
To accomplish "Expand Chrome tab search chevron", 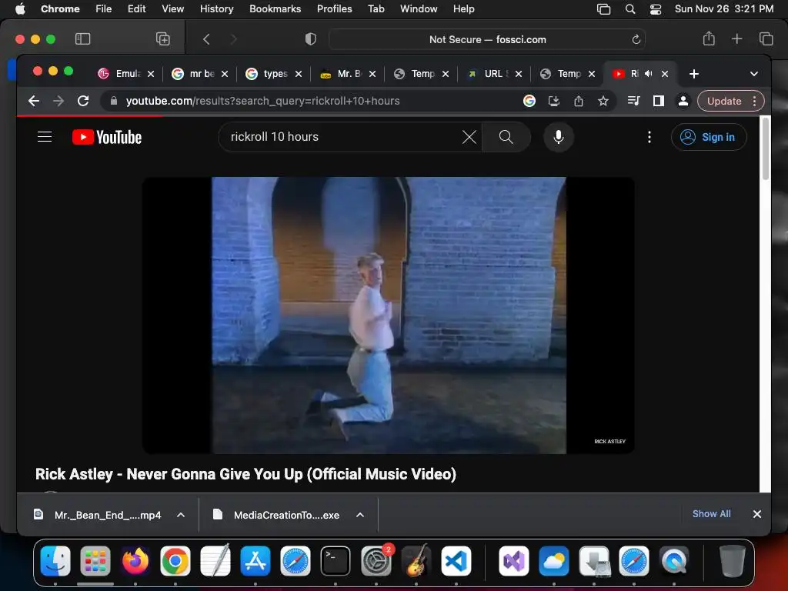I will [754, 74].
